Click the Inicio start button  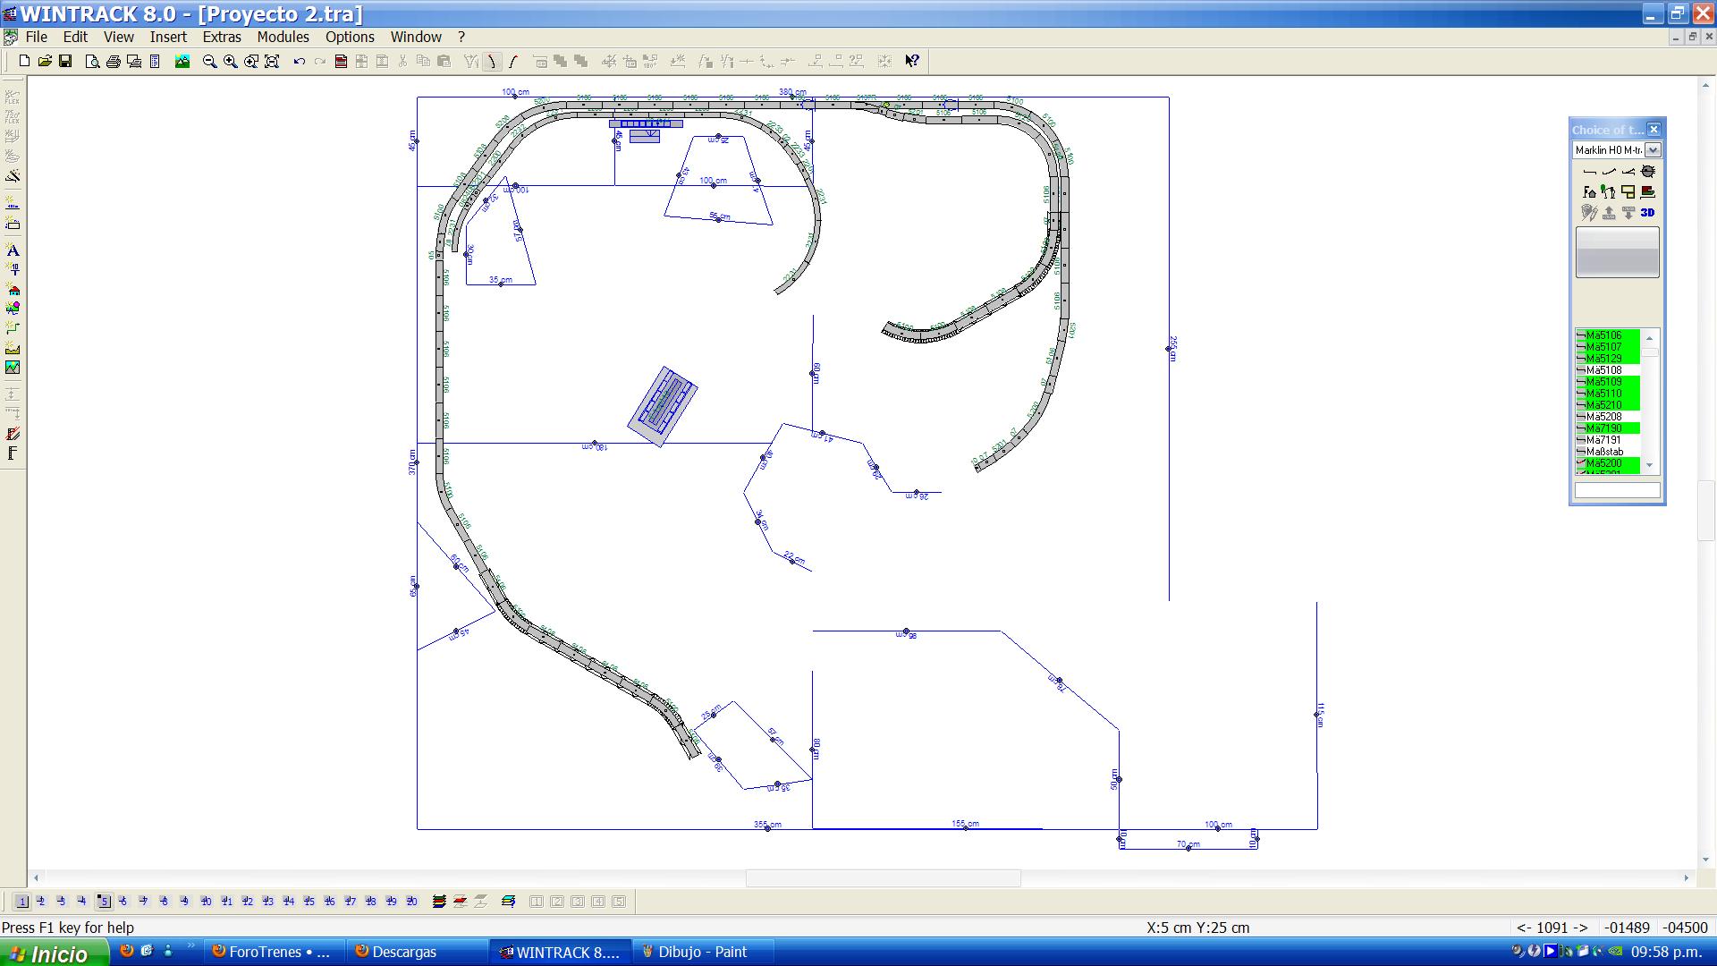pos(55,953)
